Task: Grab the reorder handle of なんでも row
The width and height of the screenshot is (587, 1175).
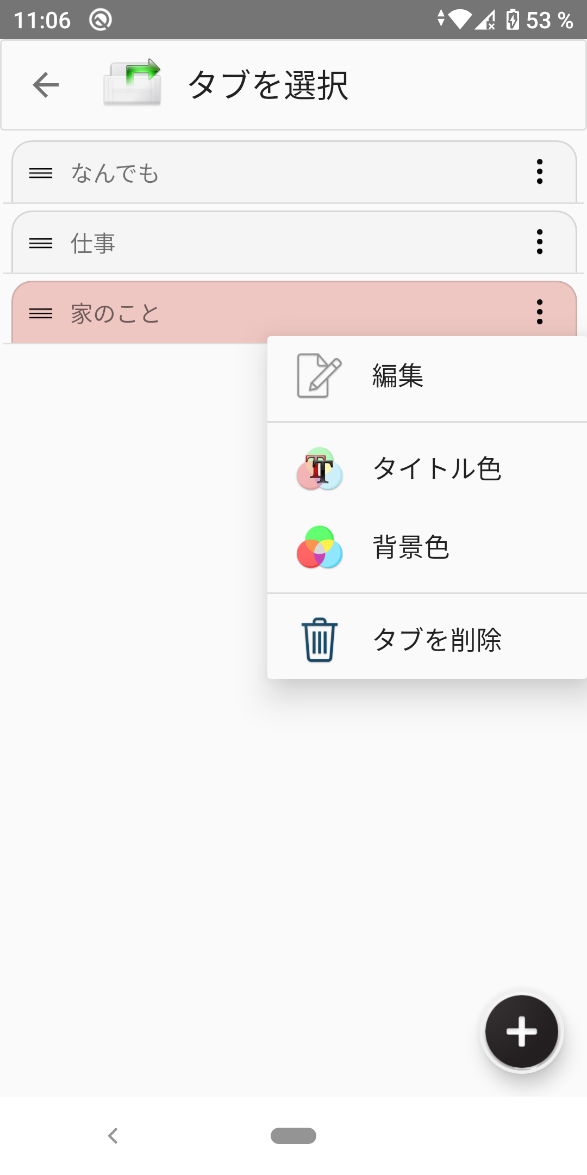Action: pyautogui.click(x=41, y=174)
